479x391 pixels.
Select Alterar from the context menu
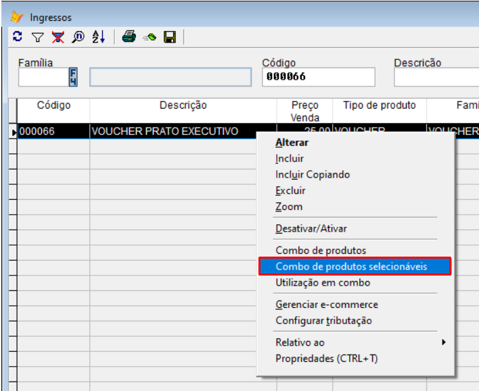(292, 142)
